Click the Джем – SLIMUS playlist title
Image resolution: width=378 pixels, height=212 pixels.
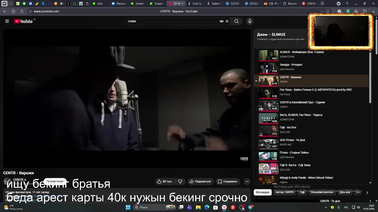pyautogui.click(x=271, y=34)
